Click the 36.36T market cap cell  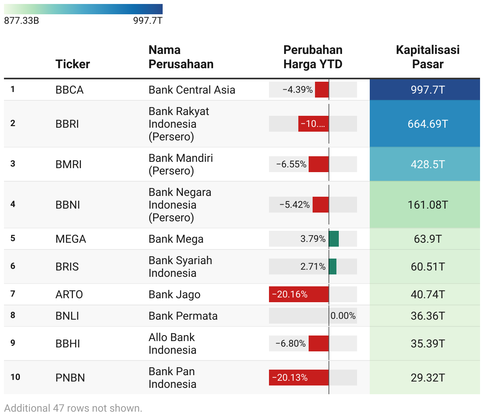click(425, 316)
